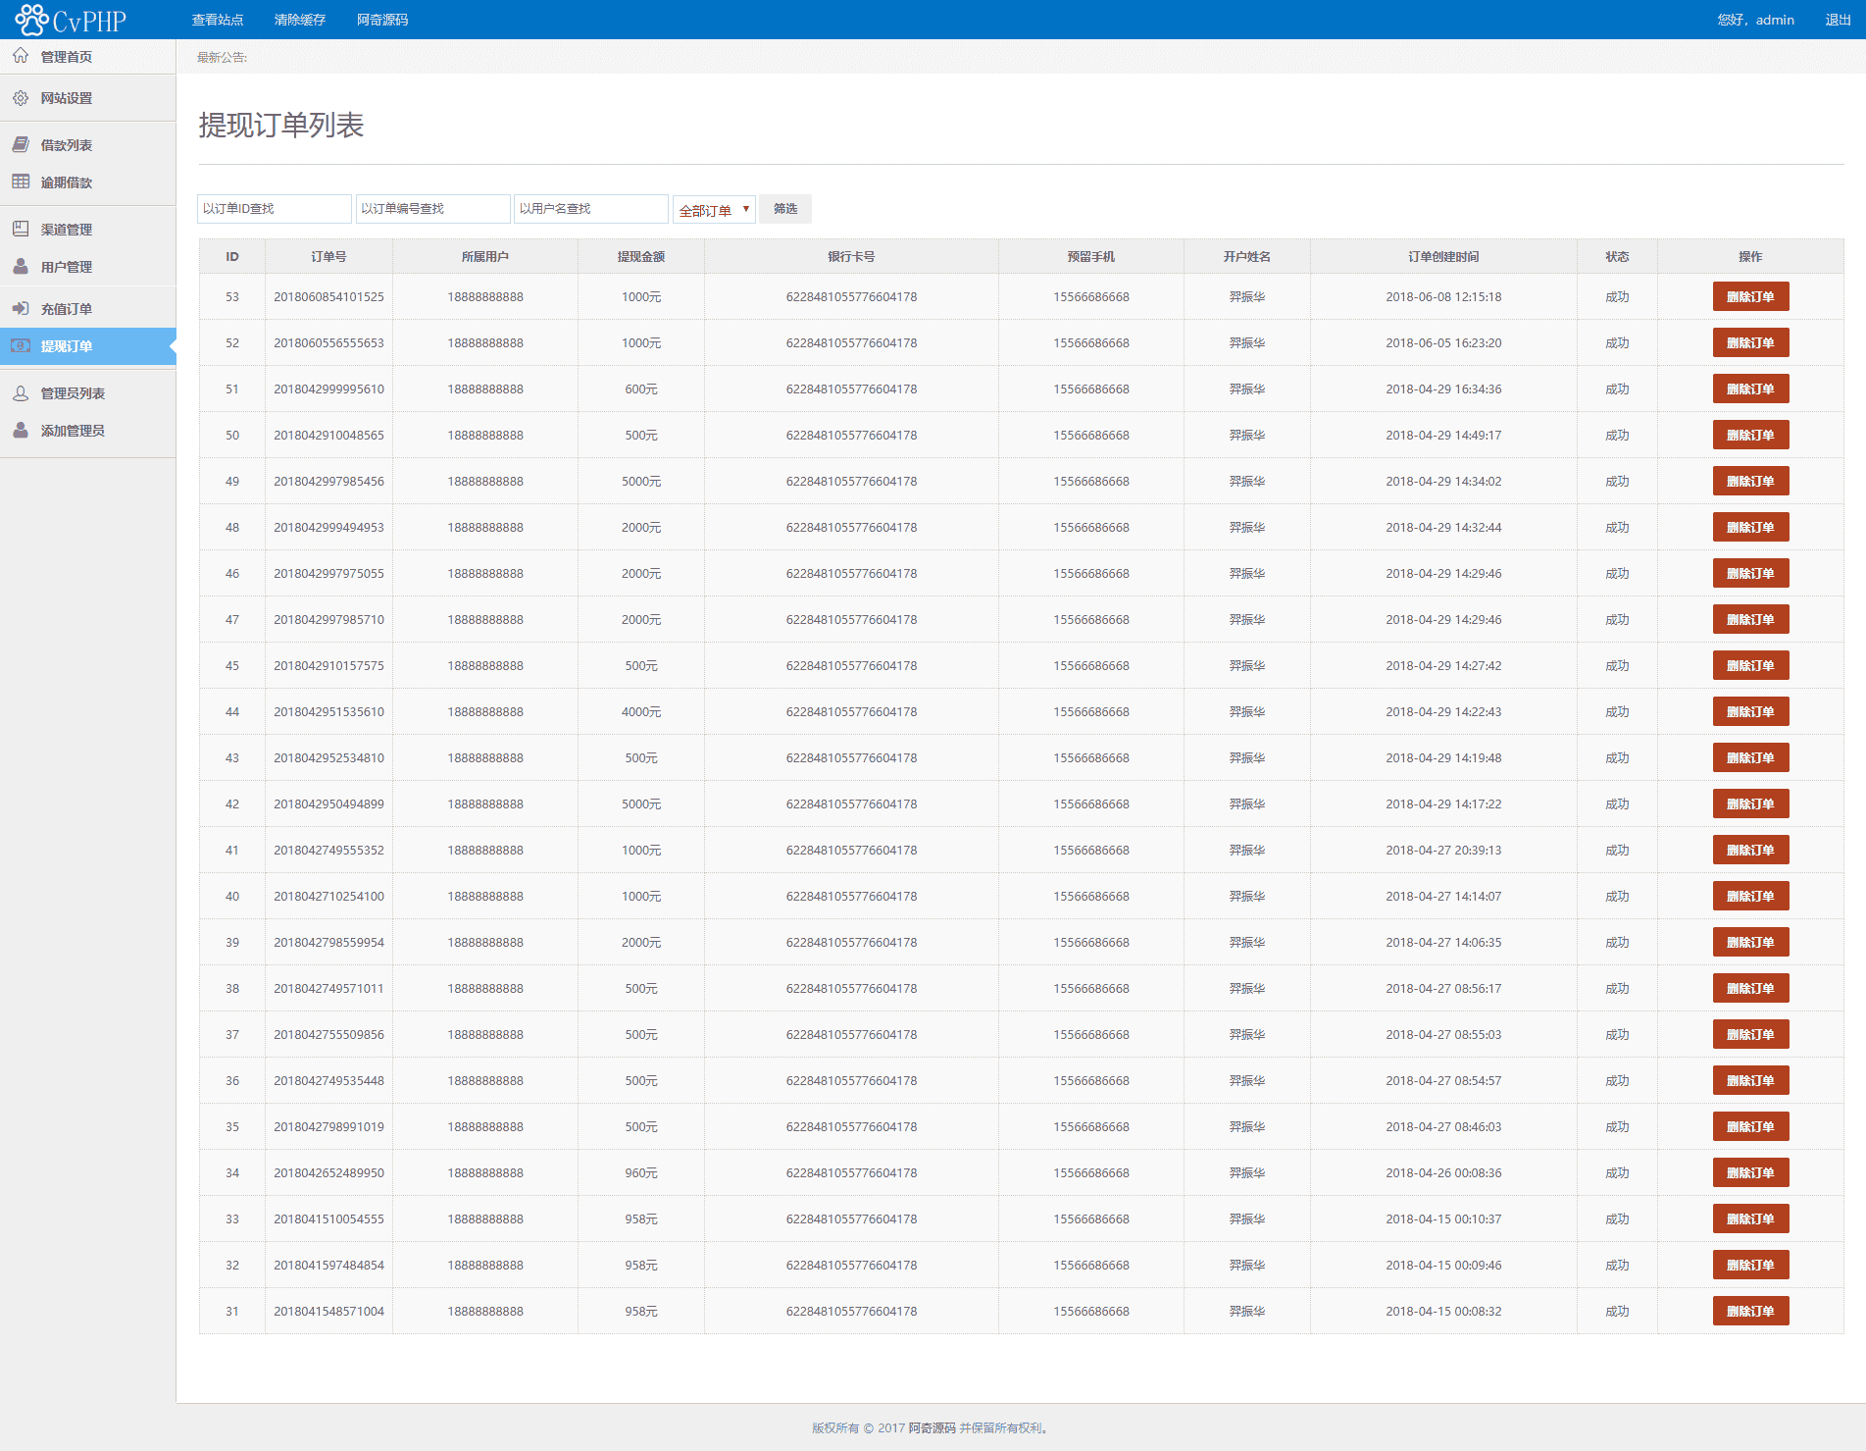Viewport: 1866px width, 1451px height.
Task: Click the person icon beside 管理员列表
Action: (21, 393)
